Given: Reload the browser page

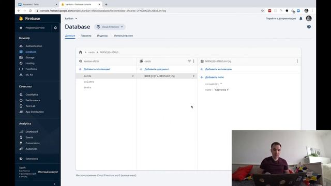Looking at the screenshot, I should pyautogui.click(x=31, y=11).
